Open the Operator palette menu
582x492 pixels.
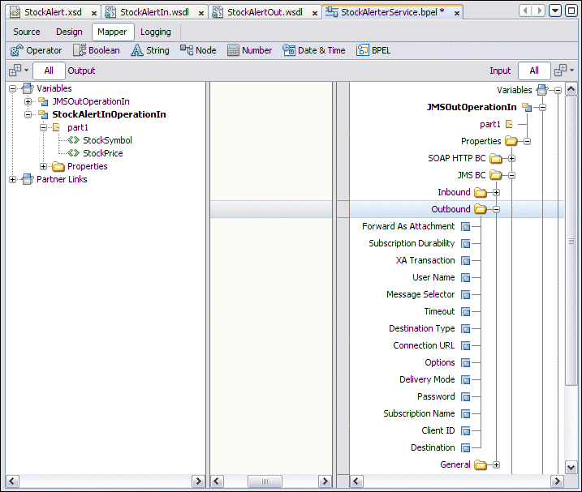click(x=36, y=50)
